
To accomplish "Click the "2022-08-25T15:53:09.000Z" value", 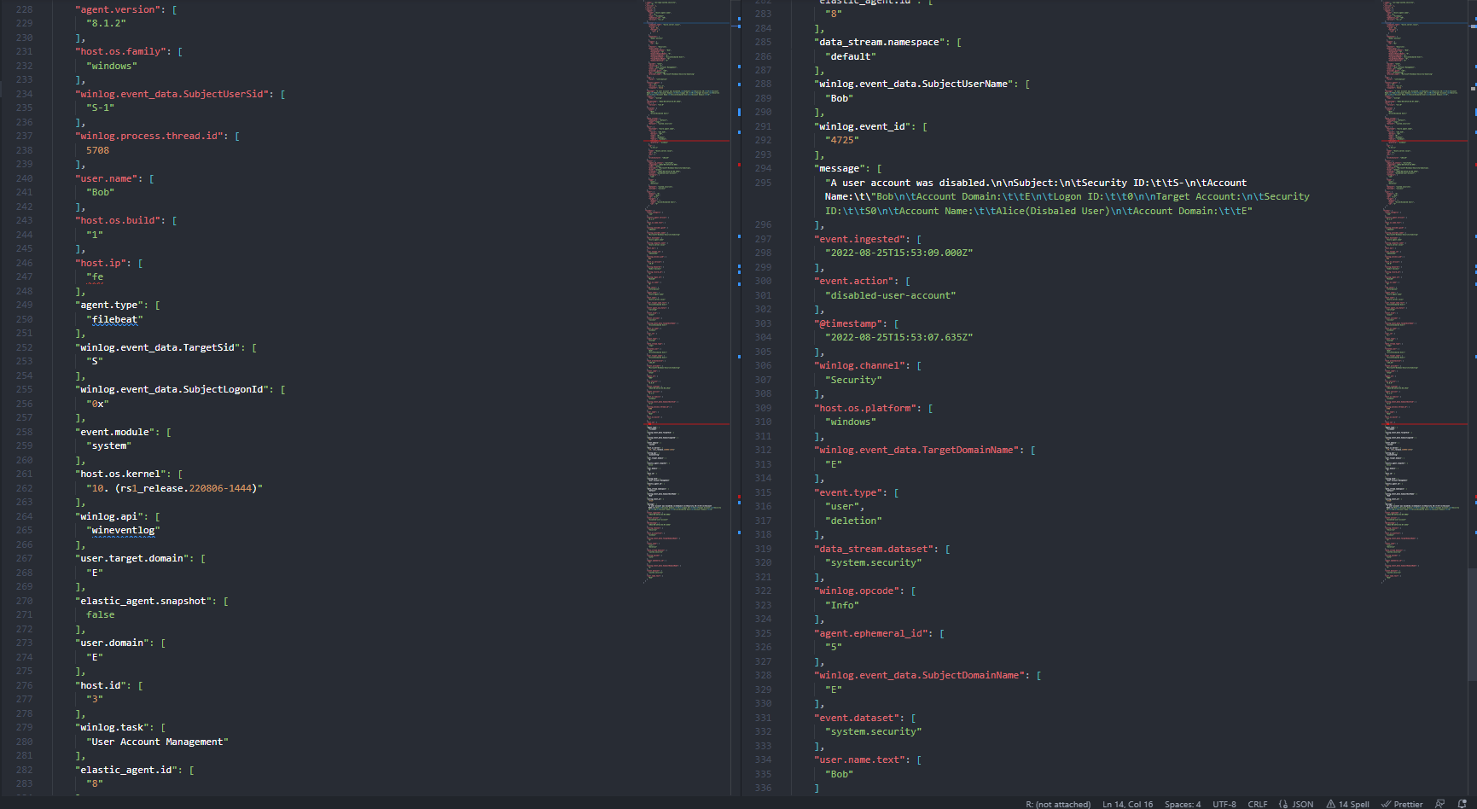I will pyautogui.click(x=899, y=253).
